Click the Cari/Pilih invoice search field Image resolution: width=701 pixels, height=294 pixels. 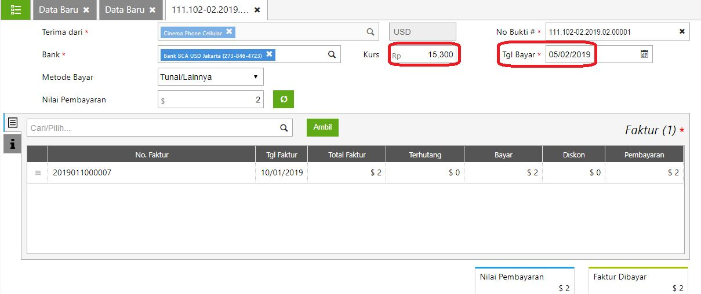[159, 128]
